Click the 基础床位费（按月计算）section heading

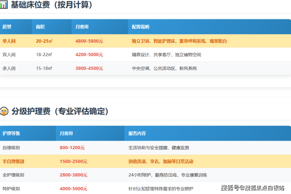pos(54,5)
